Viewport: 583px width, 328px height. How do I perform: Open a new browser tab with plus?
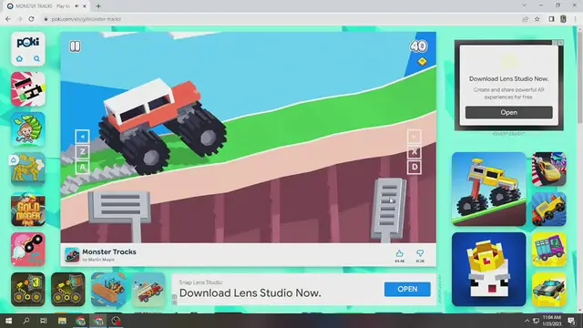[98, 6]
